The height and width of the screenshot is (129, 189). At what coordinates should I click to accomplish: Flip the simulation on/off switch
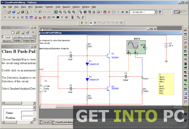pos(177,12)
